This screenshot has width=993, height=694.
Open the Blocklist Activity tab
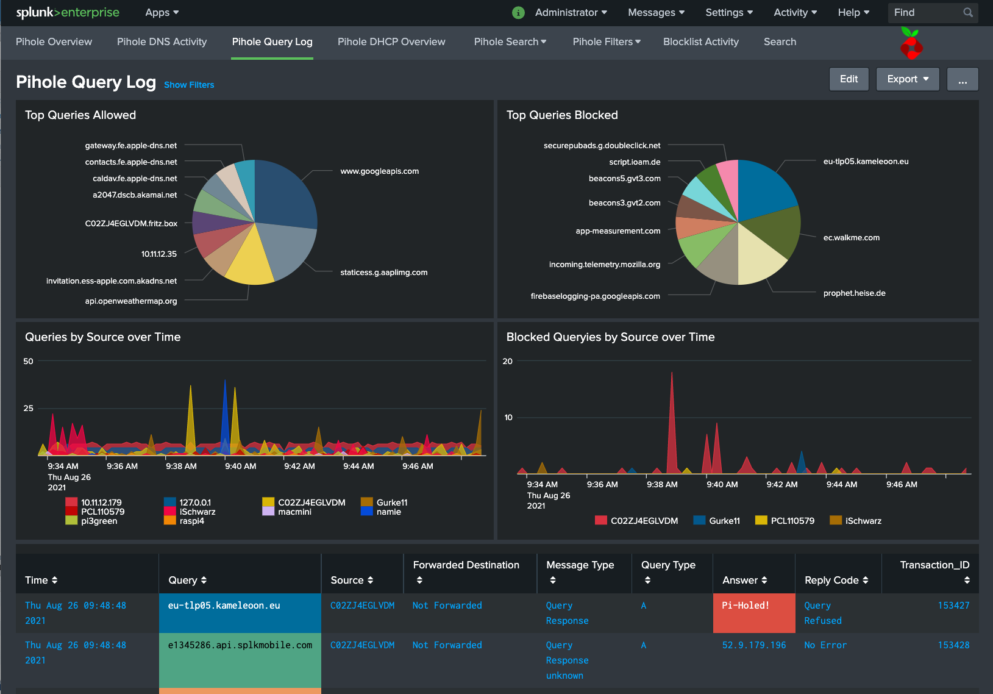pyautogui.click(x=701, y=41)
